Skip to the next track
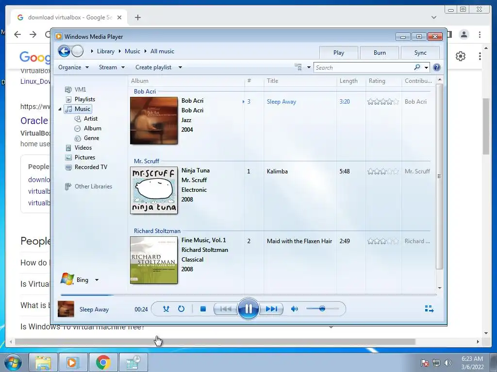Viewport: 497px width, 372px height. (x=271, y=309)
